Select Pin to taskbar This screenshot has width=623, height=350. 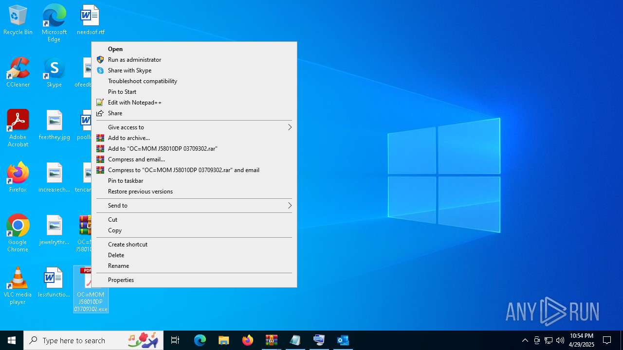pos(194,181)
